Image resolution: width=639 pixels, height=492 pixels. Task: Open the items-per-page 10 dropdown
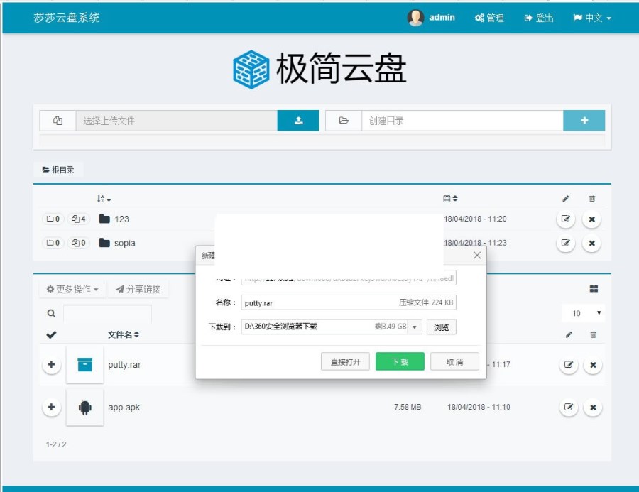point(583,313)
